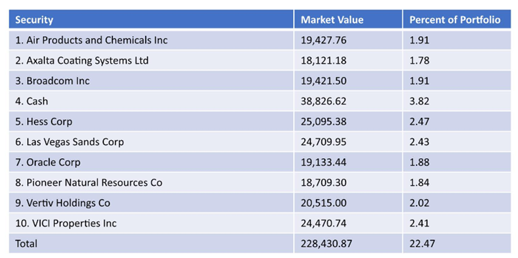
Task: Select the 25,095.38 market value cell
Action: click(348, 121)
